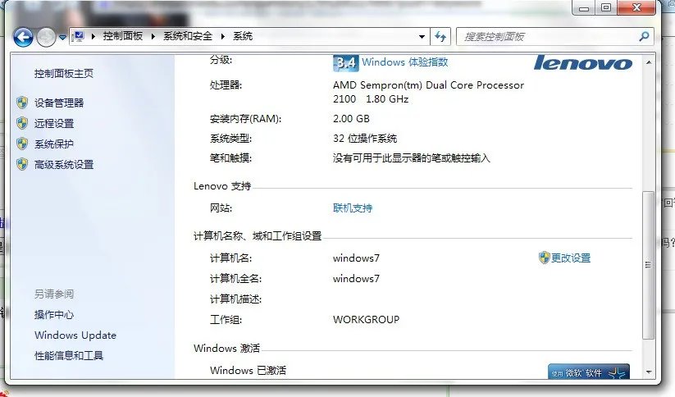Open 操作中心 link
Image resolution: width=675 pixels, height=397 pixels.
(54, 315)
